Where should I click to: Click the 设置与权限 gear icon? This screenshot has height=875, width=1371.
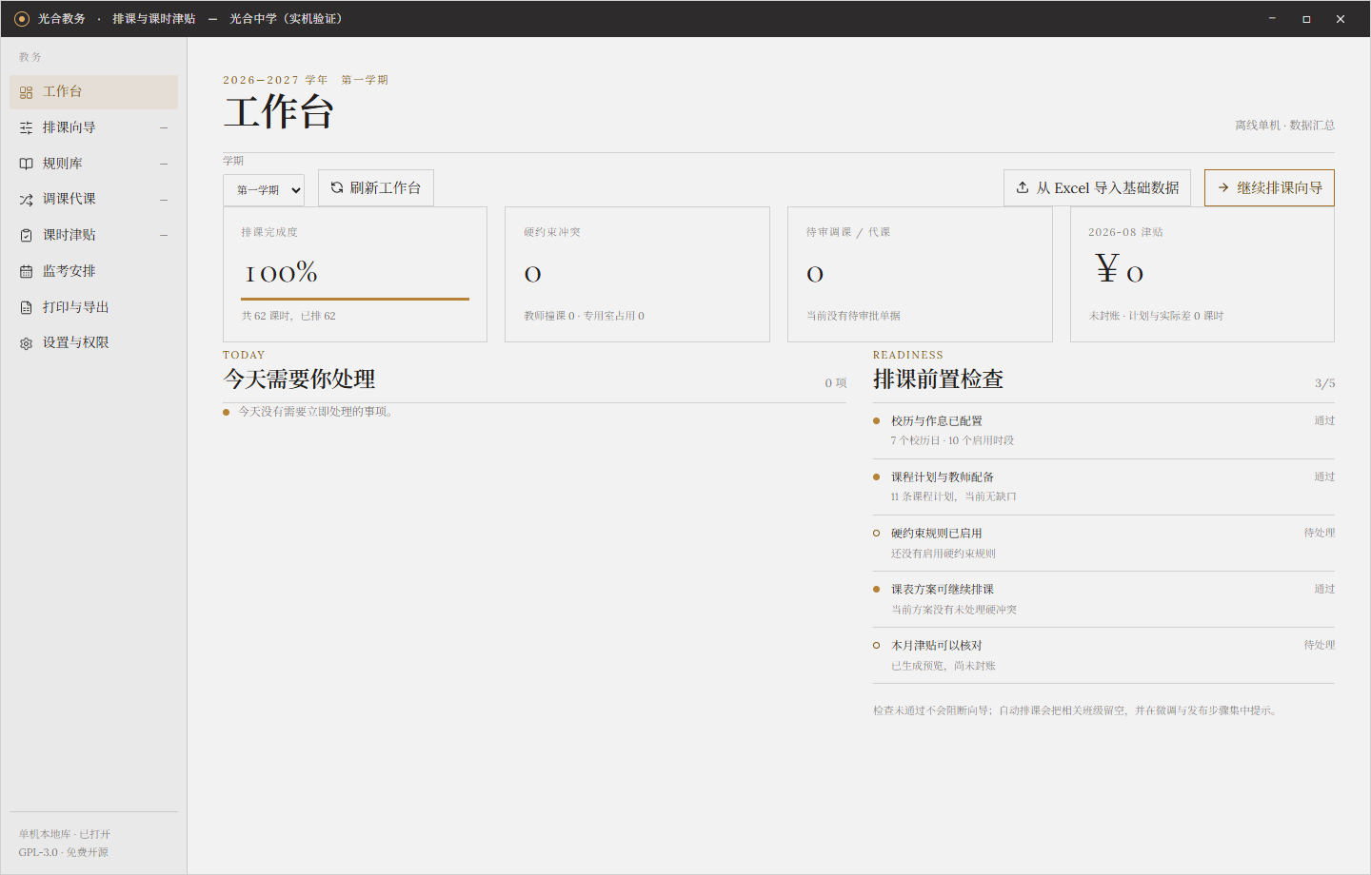[26, 343]
